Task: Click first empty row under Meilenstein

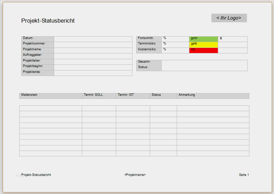Action: tap(51, 108)
